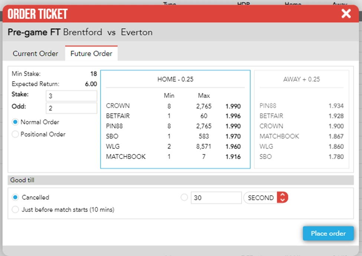Click the Good till duration value field
362x256 pixels.
coord(216,197)
